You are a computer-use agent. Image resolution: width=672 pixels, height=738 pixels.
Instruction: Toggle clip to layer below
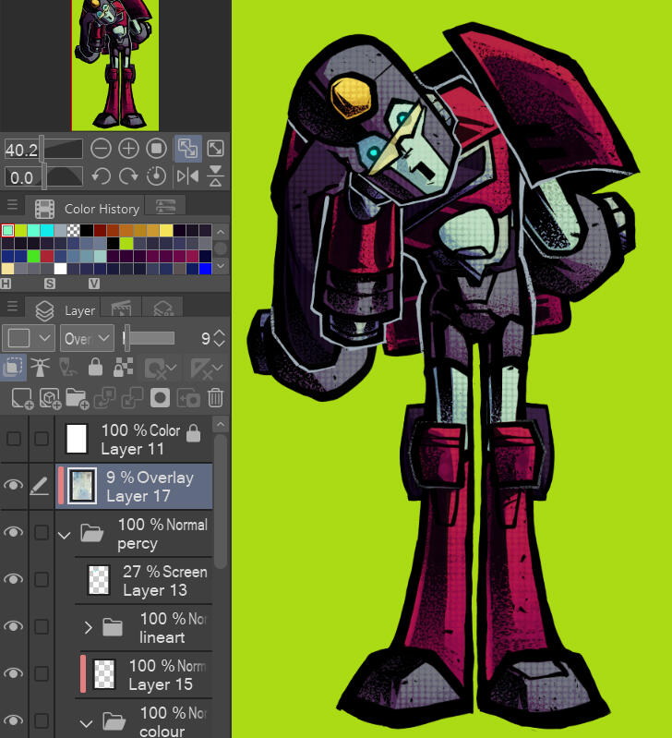coord(13,367)
